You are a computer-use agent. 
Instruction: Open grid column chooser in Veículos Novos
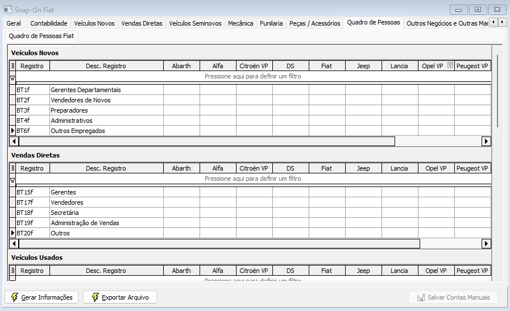(13, 66)
